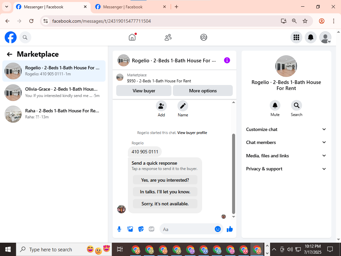
Task: Open Rogelio conversation in list
Action: (x=54, y=71)
